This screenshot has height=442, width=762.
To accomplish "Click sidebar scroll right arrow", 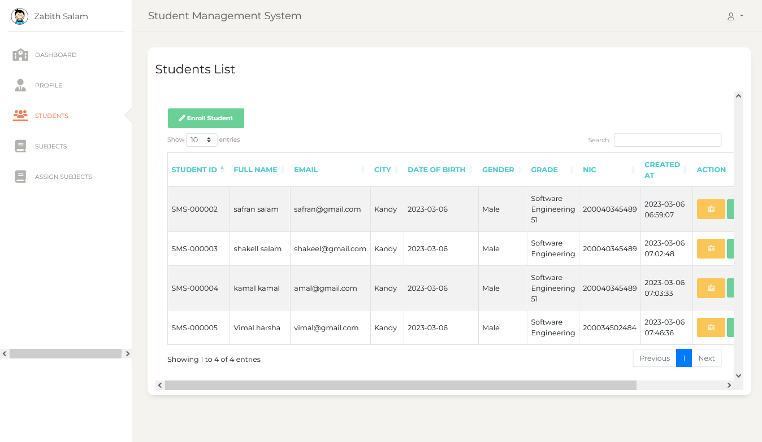I will 127,353.
